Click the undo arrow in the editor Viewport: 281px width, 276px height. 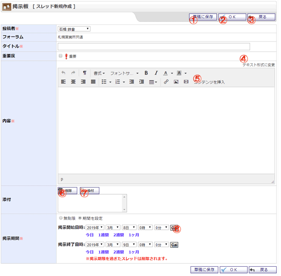coord(64,73)
